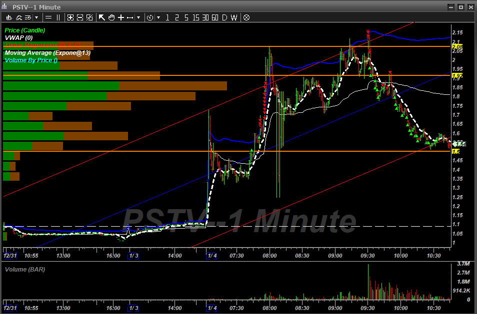The image size is (477, 314).
Task: Open the drawing tools dropdown arrow
Action: (138, 17)
